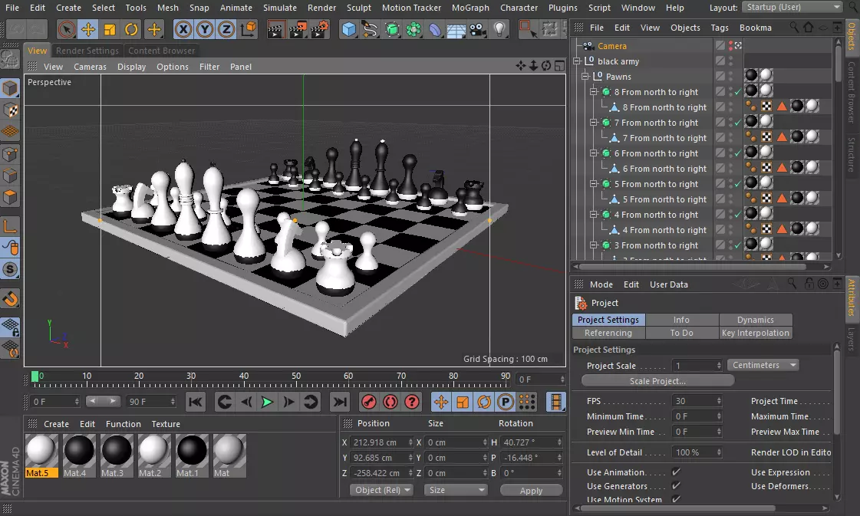Add a light object from toolbar
This screenshot has height=516, width=860.
[x=499, y=29]
